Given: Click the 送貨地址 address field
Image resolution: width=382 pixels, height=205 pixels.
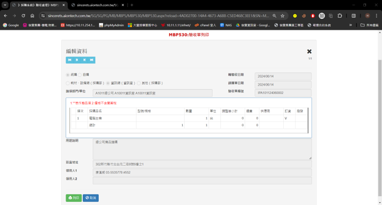Looking at the screenshot, I should pyautogui.click(x=202, y=164).
